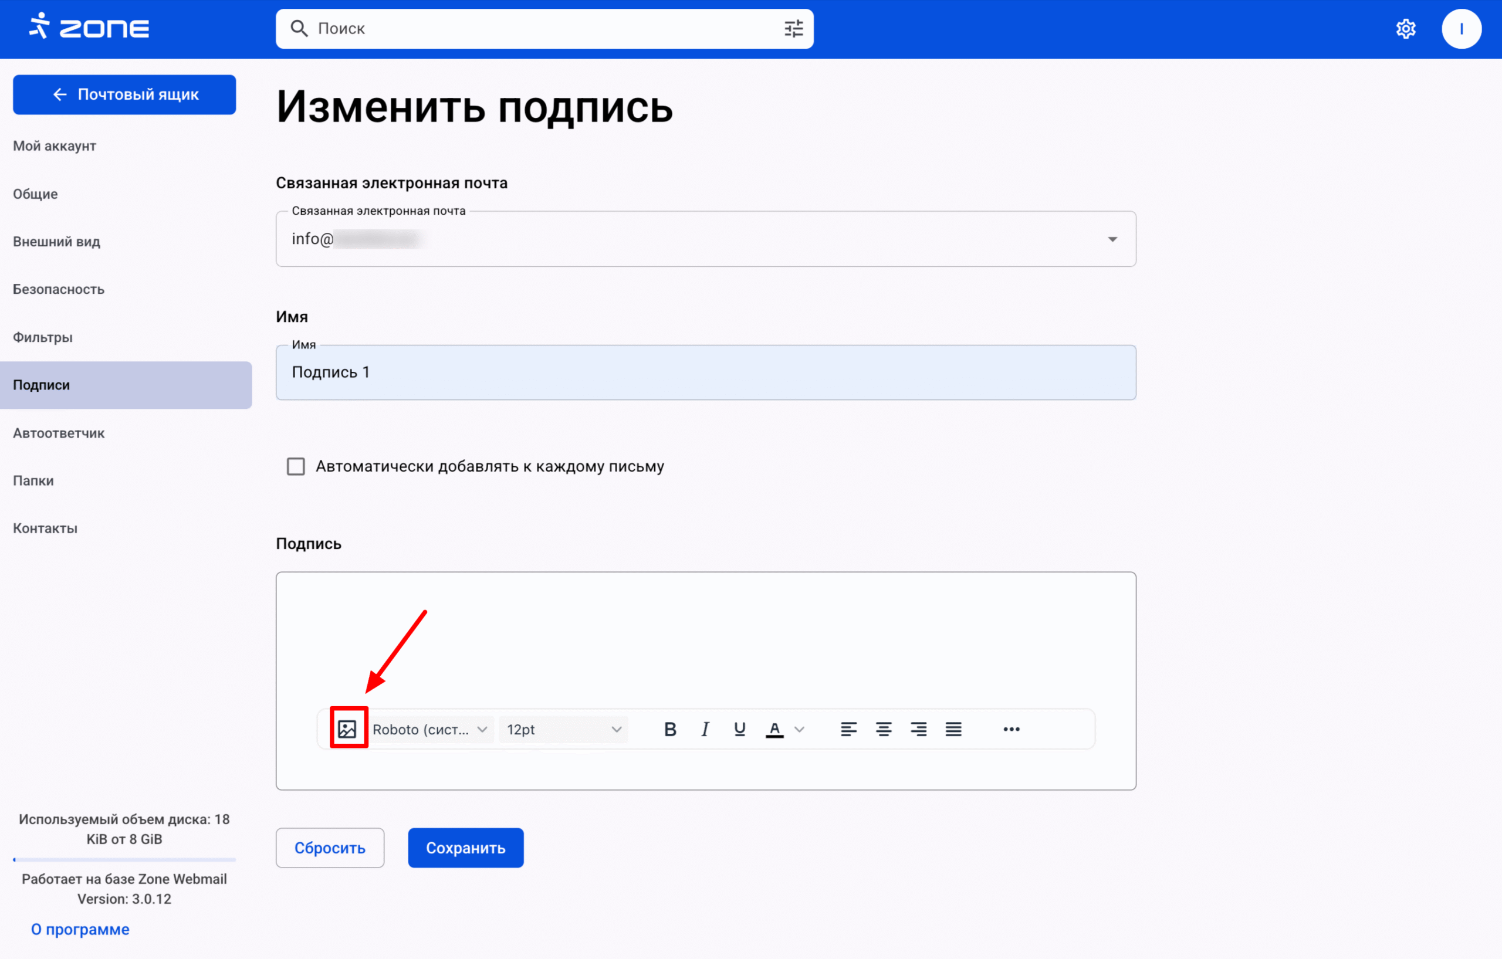Enable automatically add to every message checkbox
The width and height of the screenshot is (1502, 959).
[x=296, y=466]
